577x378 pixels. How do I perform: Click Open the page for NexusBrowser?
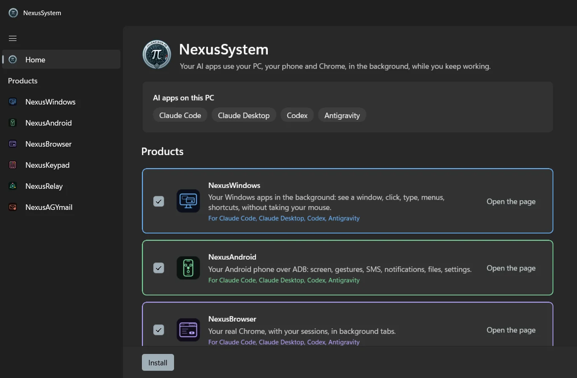pos(511,330)
